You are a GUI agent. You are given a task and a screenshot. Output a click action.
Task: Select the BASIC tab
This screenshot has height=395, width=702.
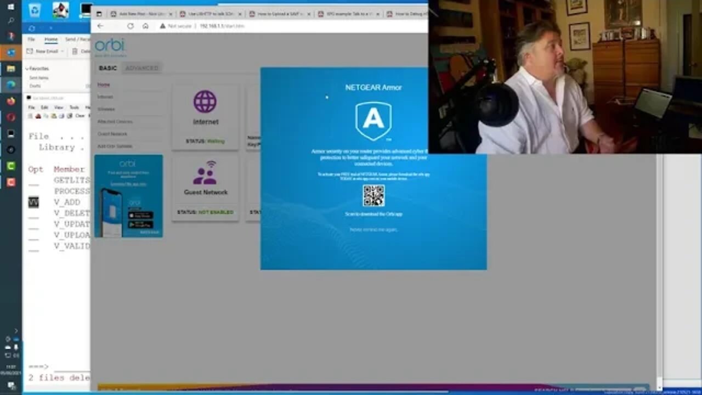[x=107, y=68]
